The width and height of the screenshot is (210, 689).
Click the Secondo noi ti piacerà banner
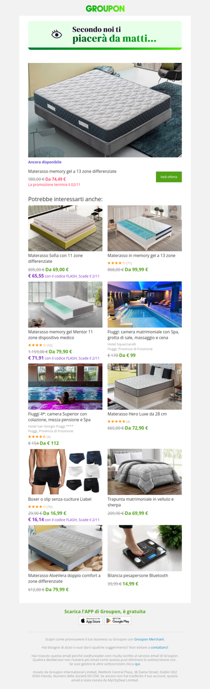[x=105, y=35]
